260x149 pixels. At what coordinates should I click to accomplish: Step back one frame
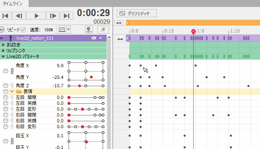tap(19, 16)
